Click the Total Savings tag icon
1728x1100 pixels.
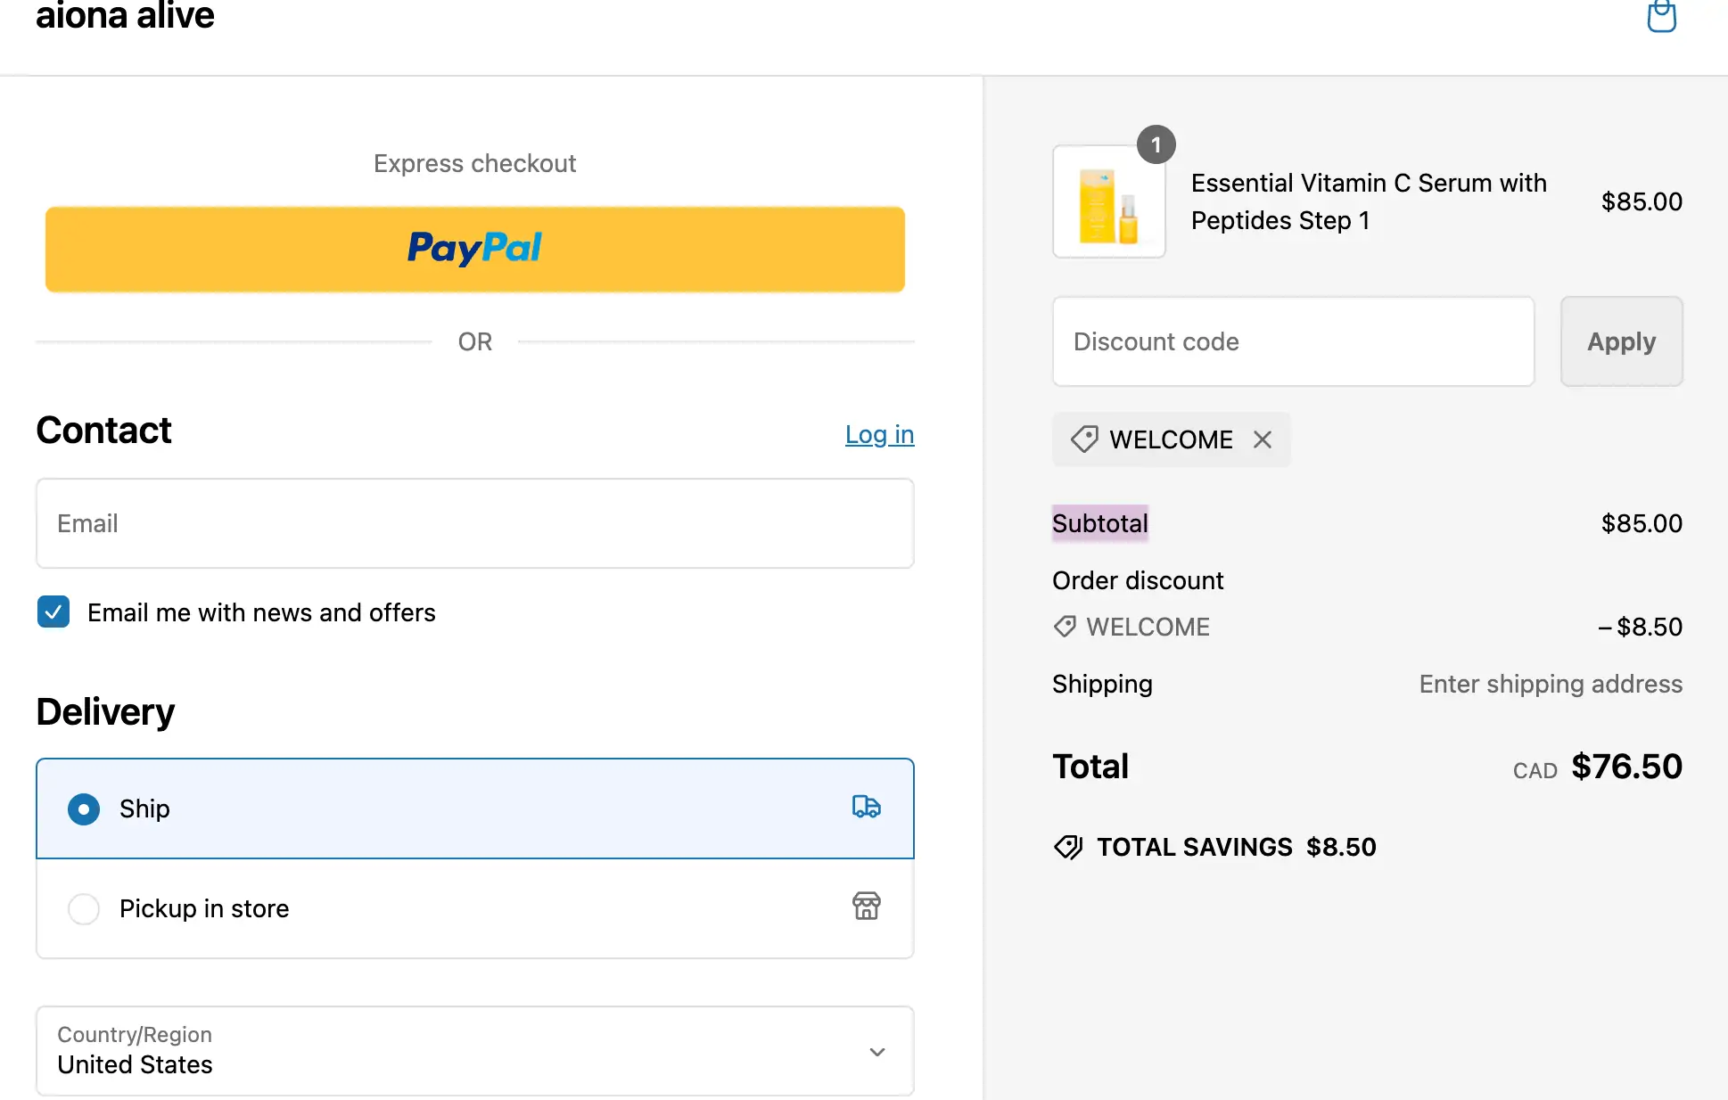(x=1068, y=847)
